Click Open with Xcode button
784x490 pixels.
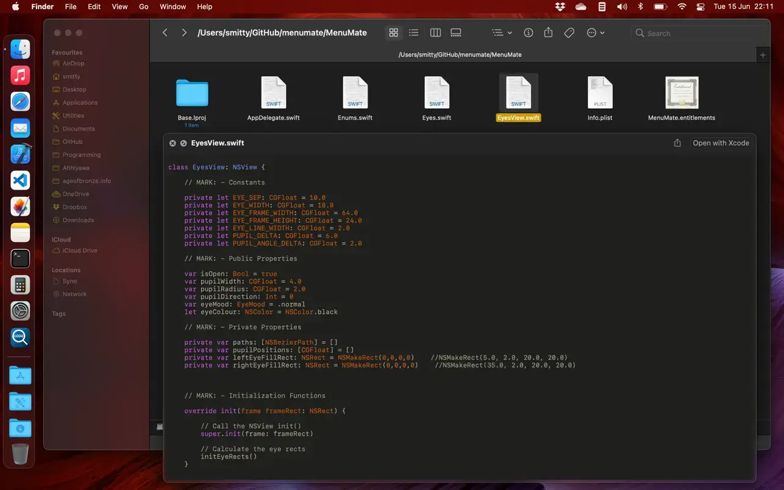click(721, 143)
